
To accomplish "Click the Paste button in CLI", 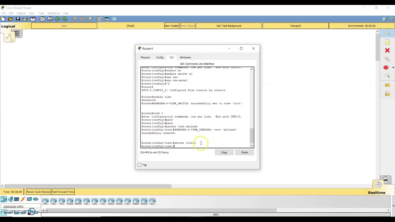I will tap(244, 152).
